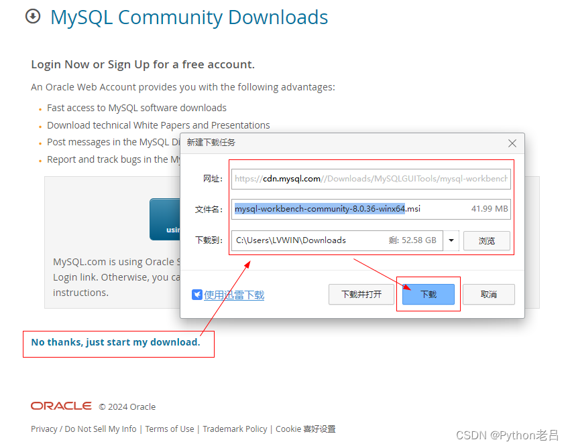The image size is (568, 448).
Task: Open the MySQL Community Downloads heading link
Action: 189,17
